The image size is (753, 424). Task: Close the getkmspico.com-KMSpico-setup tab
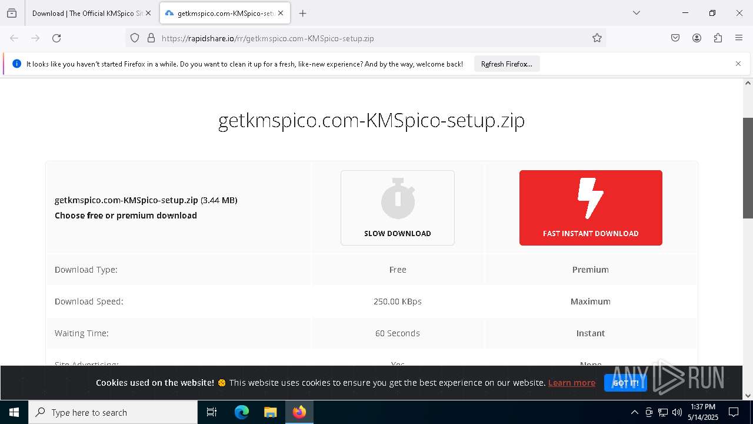pos(281,13)
